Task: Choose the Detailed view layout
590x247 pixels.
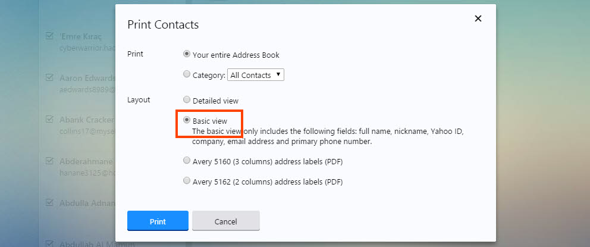Action: (x=187, y=100)
